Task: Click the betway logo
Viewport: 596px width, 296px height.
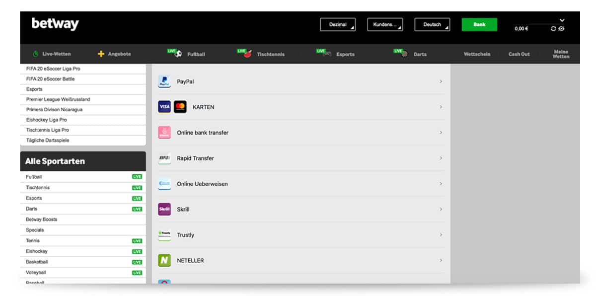Action: [x=55, y=24]
